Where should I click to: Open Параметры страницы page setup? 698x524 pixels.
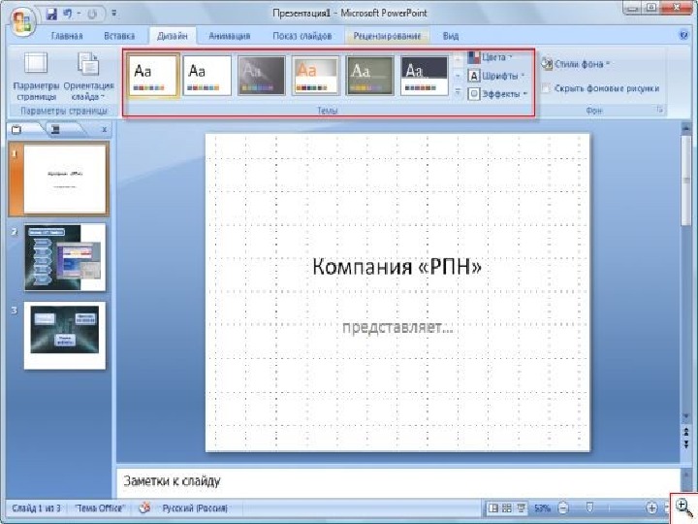pyautogui.click(x=36, y=77)
